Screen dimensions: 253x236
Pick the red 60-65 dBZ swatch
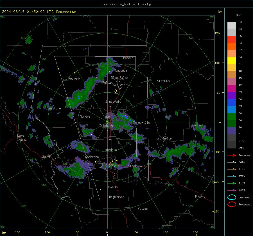(x=232, y=40)
